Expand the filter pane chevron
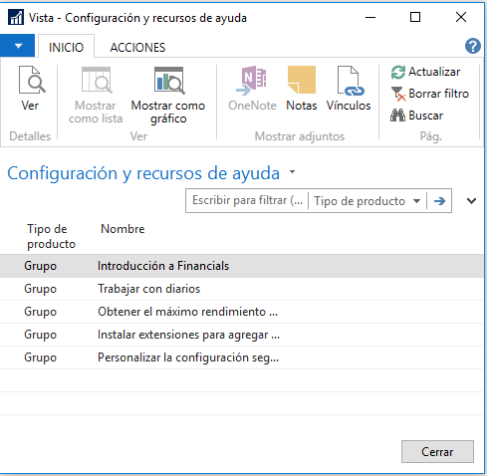Screen dimensions: 487x476 pos(471,201)
